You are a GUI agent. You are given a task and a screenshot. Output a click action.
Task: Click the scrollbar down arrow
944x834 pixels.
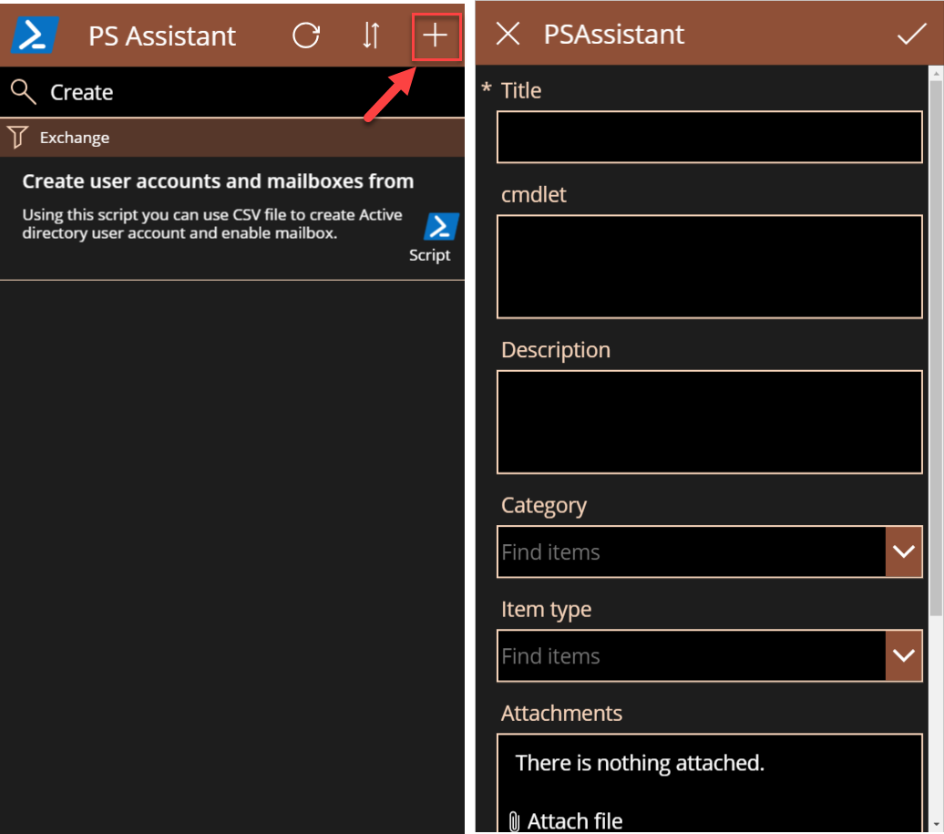point(936,824)
